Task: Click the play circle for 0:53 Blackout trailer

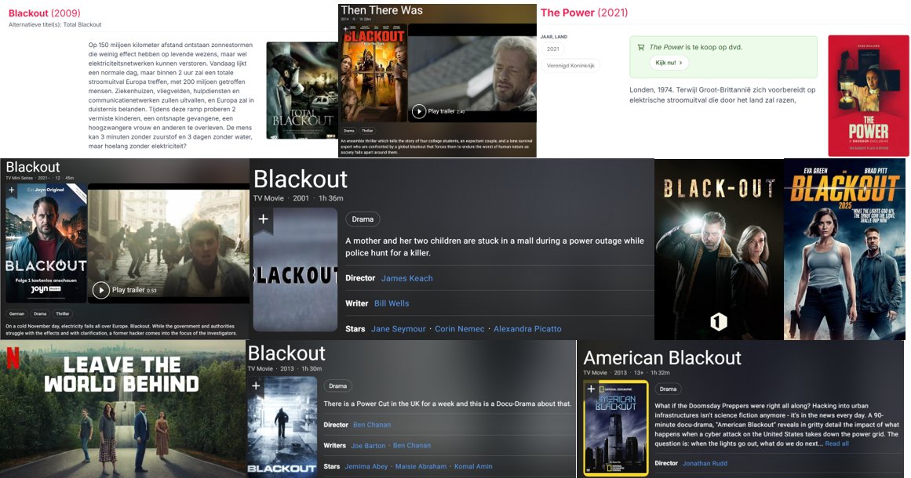Action: pyautogui.click(x=101, y=290)
